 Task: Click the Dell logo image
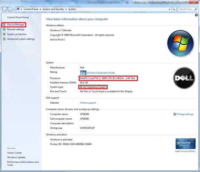point(184,78)
